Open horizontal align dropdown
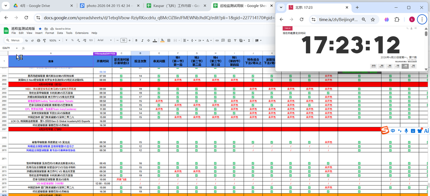Viewport: 430px width, 196px height. [x=185, y=40]
